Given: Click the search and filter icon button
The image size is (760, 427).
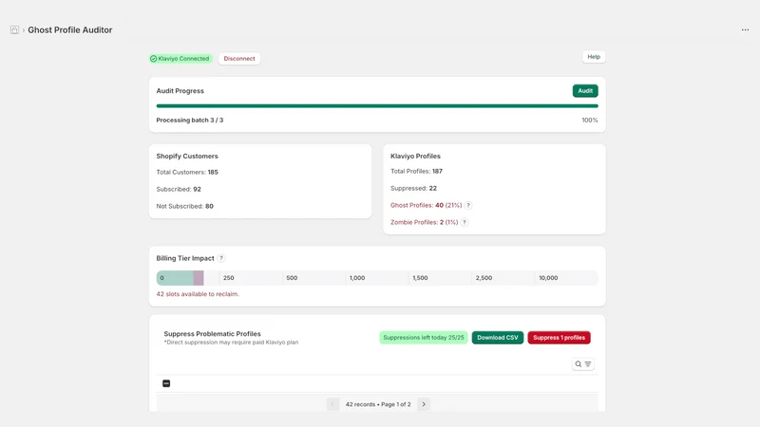Looking at the screenshot, I should [x=582, y=364].
